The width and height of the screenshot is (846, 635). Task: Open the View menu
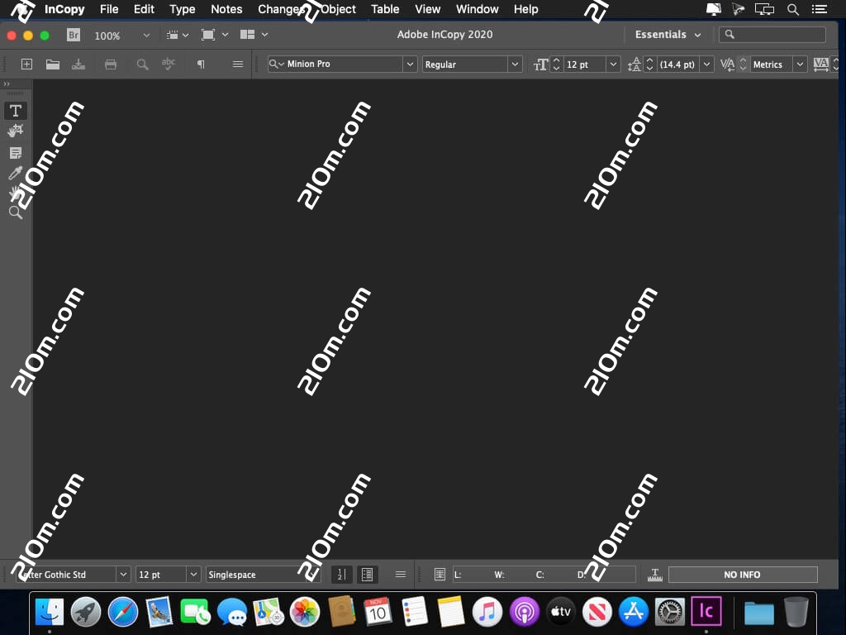[428, 9]
